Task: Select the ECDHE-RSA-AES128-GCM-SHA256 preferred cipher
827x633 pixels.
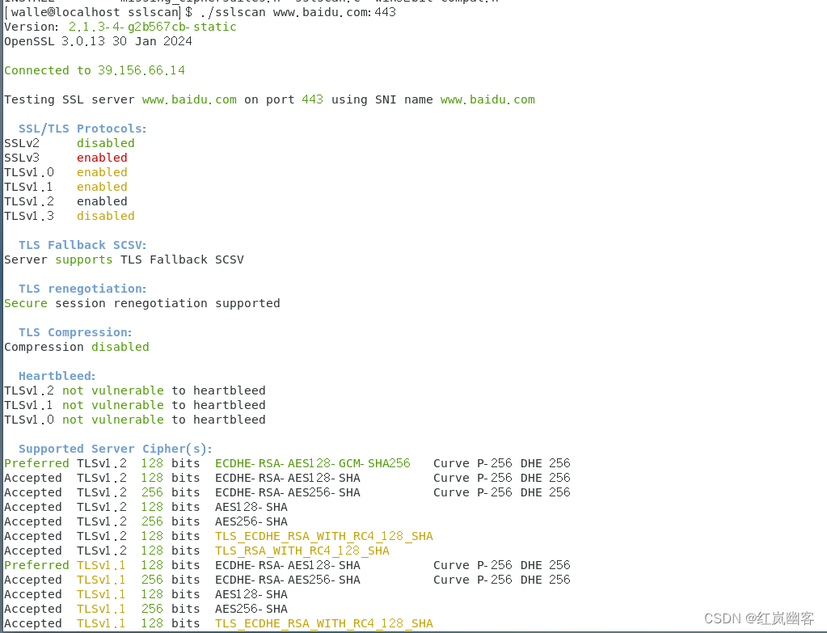Action: 312,463
